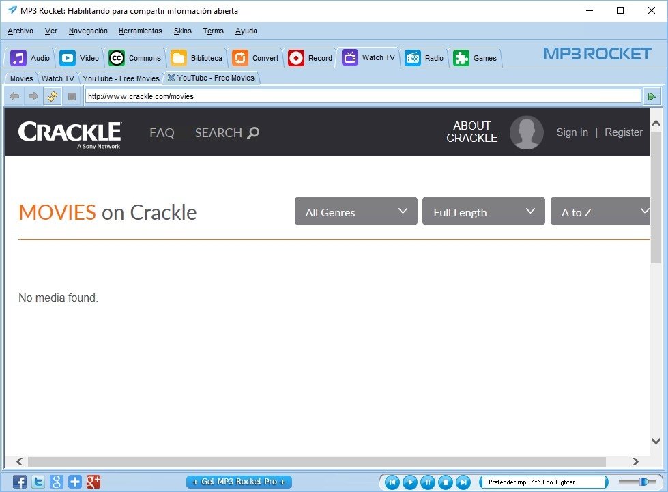
Task: Open the Facebook share icon
Action: coord(20,482)
